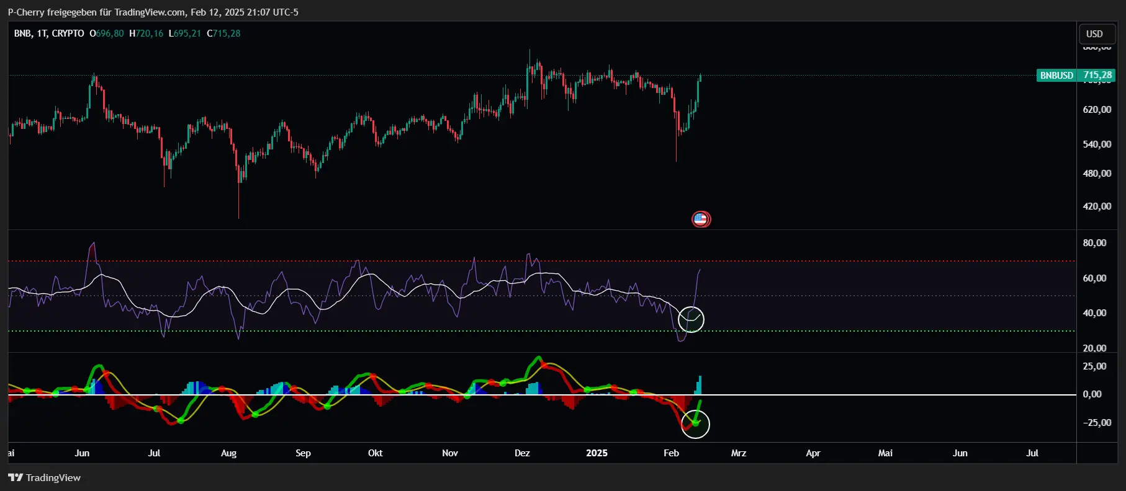Screen dimensions: 1126x491
Task: Click the Jul label just before Aug
Action: [x=154, y=453]
